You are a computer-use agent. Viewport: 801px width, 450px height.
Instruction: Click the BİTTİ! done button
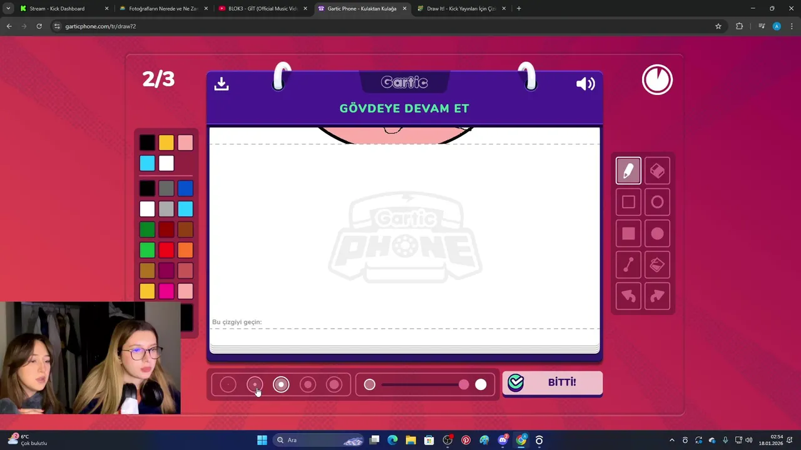[553, 382]
